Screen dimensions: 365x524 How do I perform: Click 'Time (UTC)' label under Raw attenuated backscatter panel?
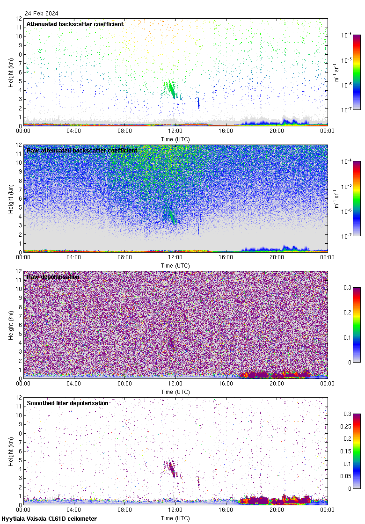tap(175, 266)
